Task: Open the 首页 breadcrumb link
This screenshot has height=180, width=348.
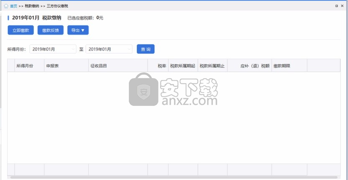Action: [13, 6]
